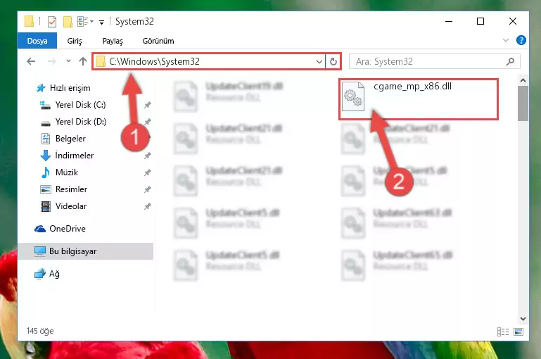The width and height of the screenshot is (541, 359).
Task: Click the Resimler picture icon
Action: tap(46, 189)
